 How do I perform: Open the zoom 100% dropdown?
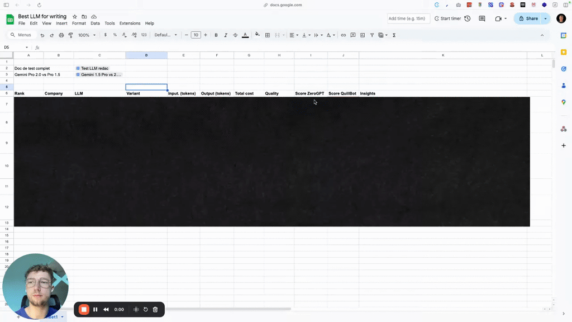87,35
